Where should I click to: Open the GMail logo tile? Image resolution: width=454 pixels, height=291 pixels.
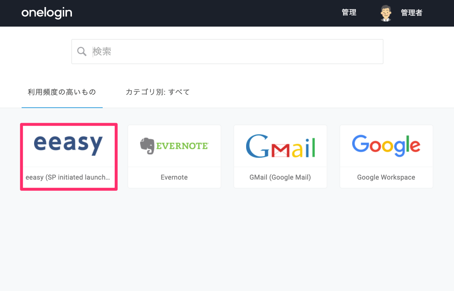point(280,146)
